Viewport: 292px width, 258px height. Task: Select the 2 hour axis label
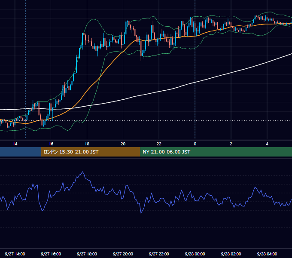[231, 144]
